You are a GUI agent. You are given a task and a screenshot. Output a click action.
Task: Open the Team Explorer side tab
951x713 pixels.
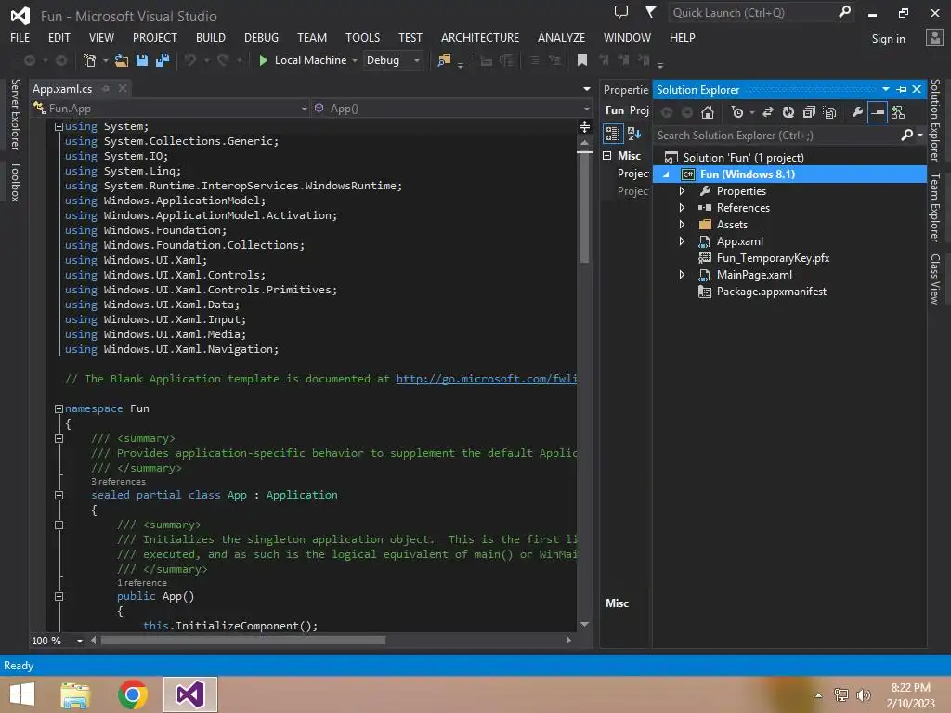tap(935, 208)
